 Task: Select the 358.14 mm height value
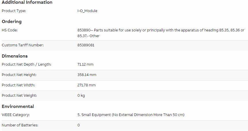click(87, 75)
